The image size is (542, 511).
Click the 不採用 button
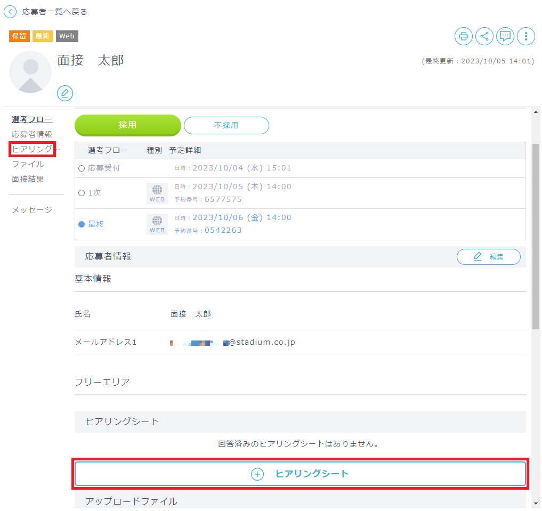point(226,125)
